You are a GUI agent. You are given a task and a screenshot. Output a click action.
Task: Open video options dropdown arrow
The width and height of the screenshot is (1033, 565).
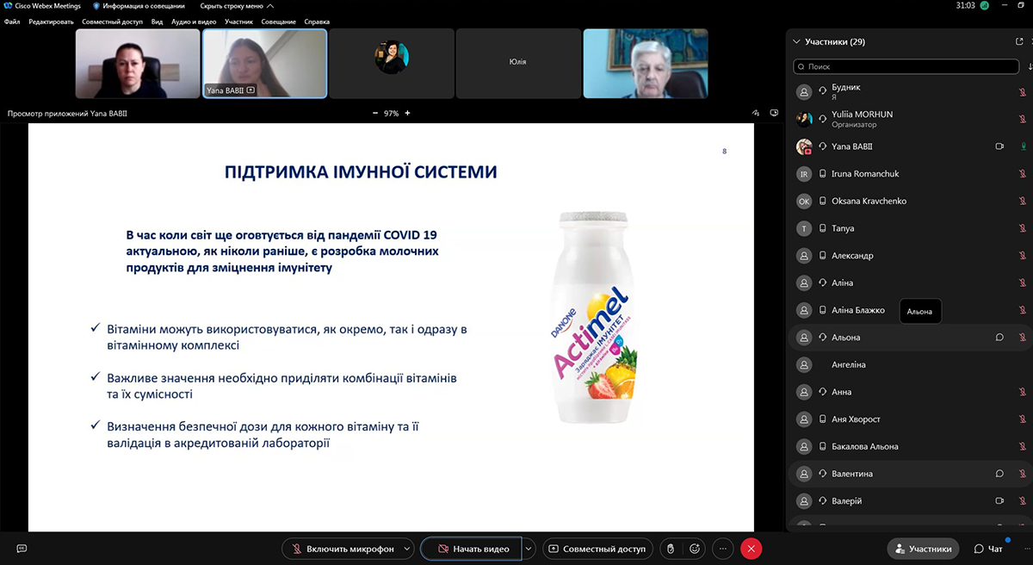coord(529,549)
